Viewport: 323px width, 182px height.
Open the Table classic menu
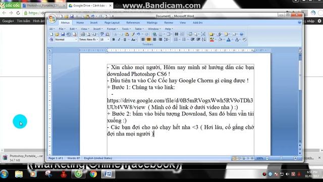coord(139,29)
